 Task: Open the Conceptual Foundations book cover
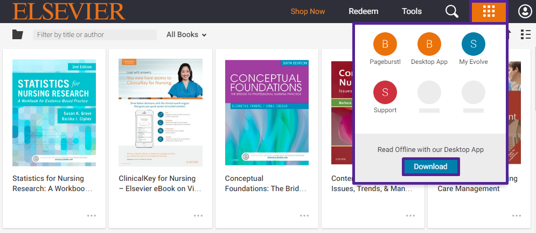coord(267,113)
